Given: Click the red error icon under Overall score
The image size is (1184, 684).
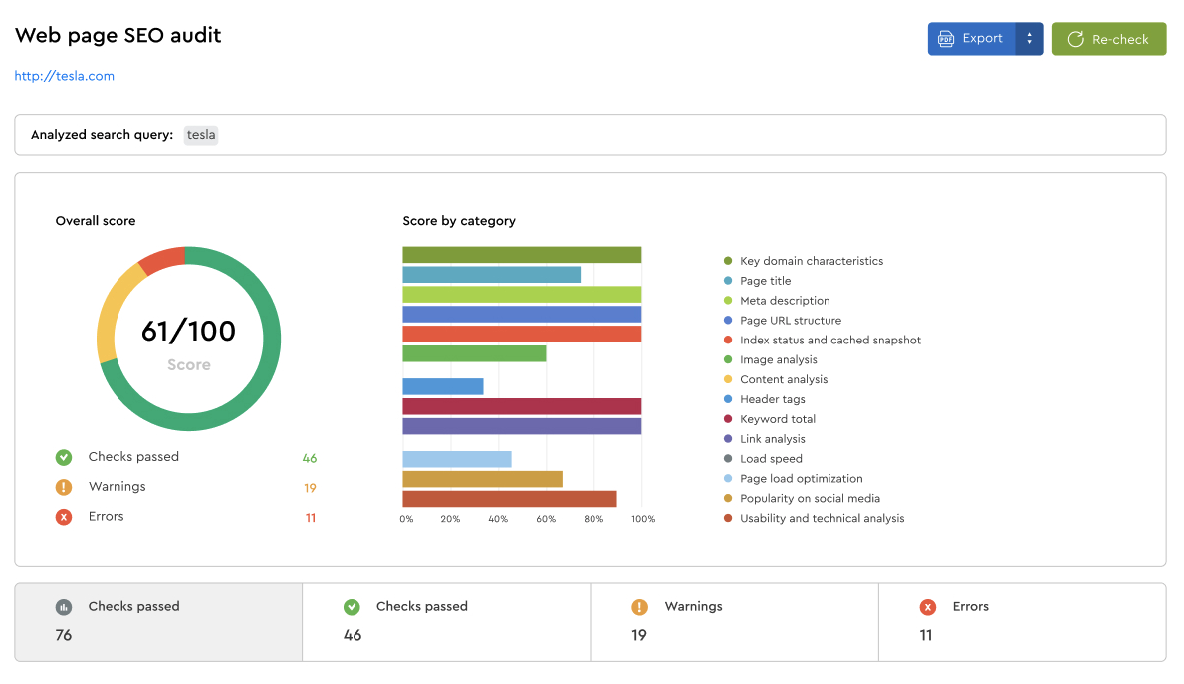Looking at the screenshot, I should (x=64, y=517).
